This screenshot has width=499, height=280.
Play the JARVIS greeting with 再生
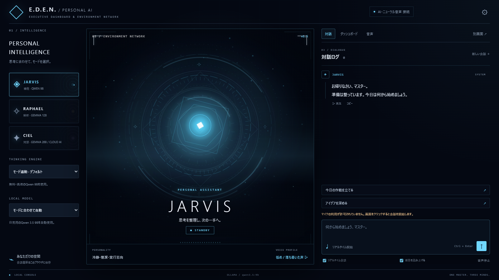pos(337,104)
